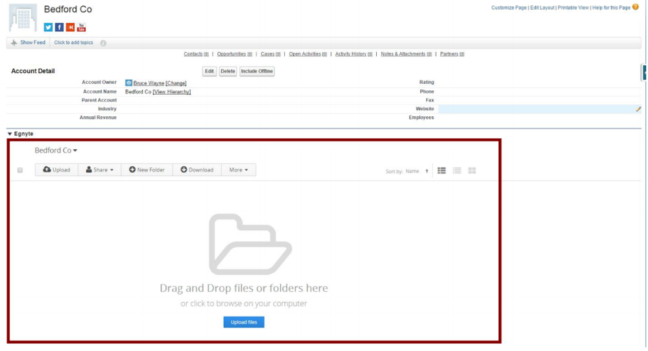Open the Customize Page link
The image size is (648, 351).
point(509,8)
